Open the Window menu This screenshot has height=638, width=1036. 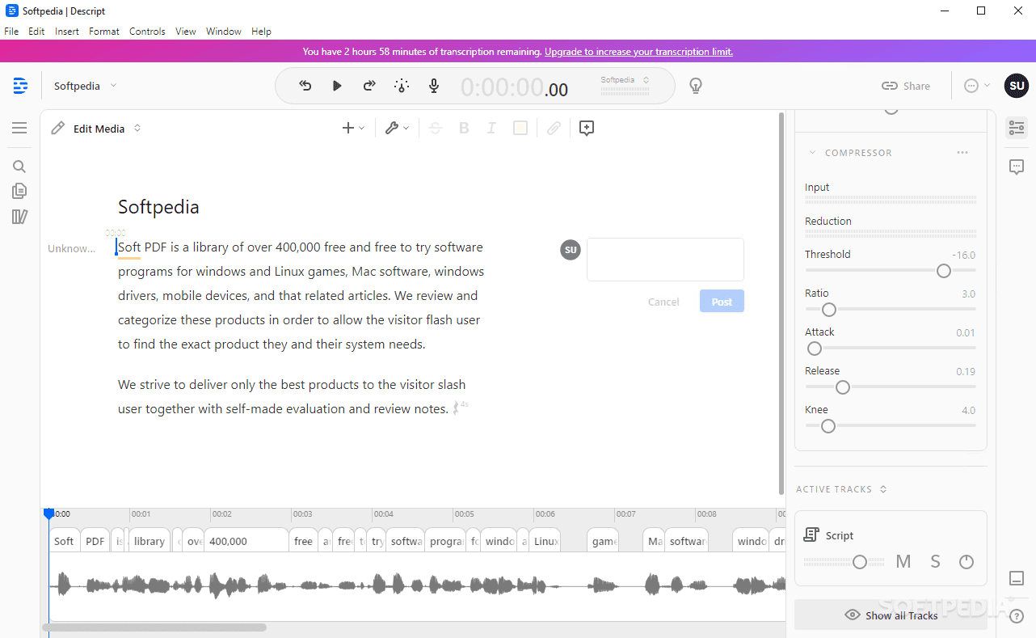click(x=224, y=32)
